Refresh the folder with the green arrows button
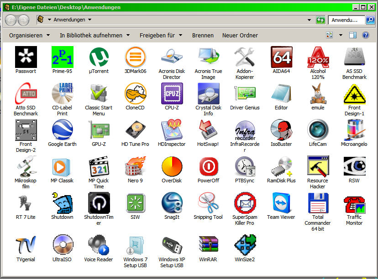 point(320,20)
